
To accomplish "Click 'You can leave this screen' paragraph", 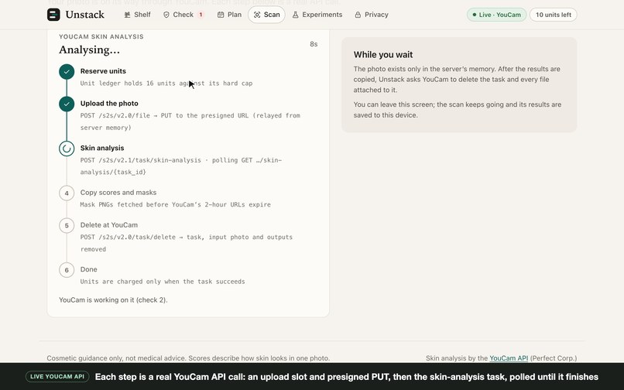I will (458, 110).
